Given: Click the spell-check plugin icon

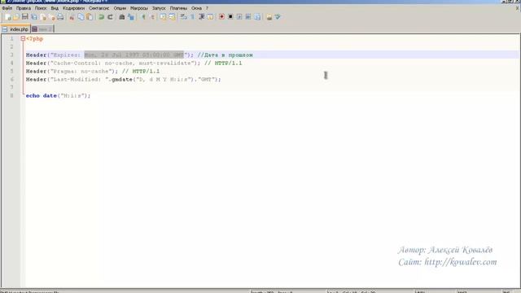Looking at the screenshot, I should (278, 17).
